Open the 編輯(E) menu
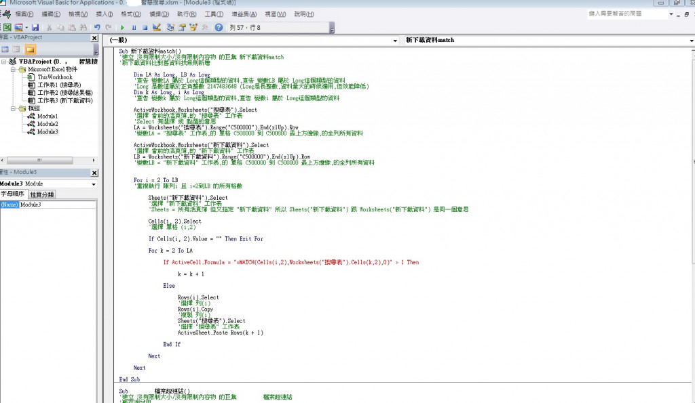Image resolution: width=695 pixels, height=403 pixels. click(x=50, y=14)
